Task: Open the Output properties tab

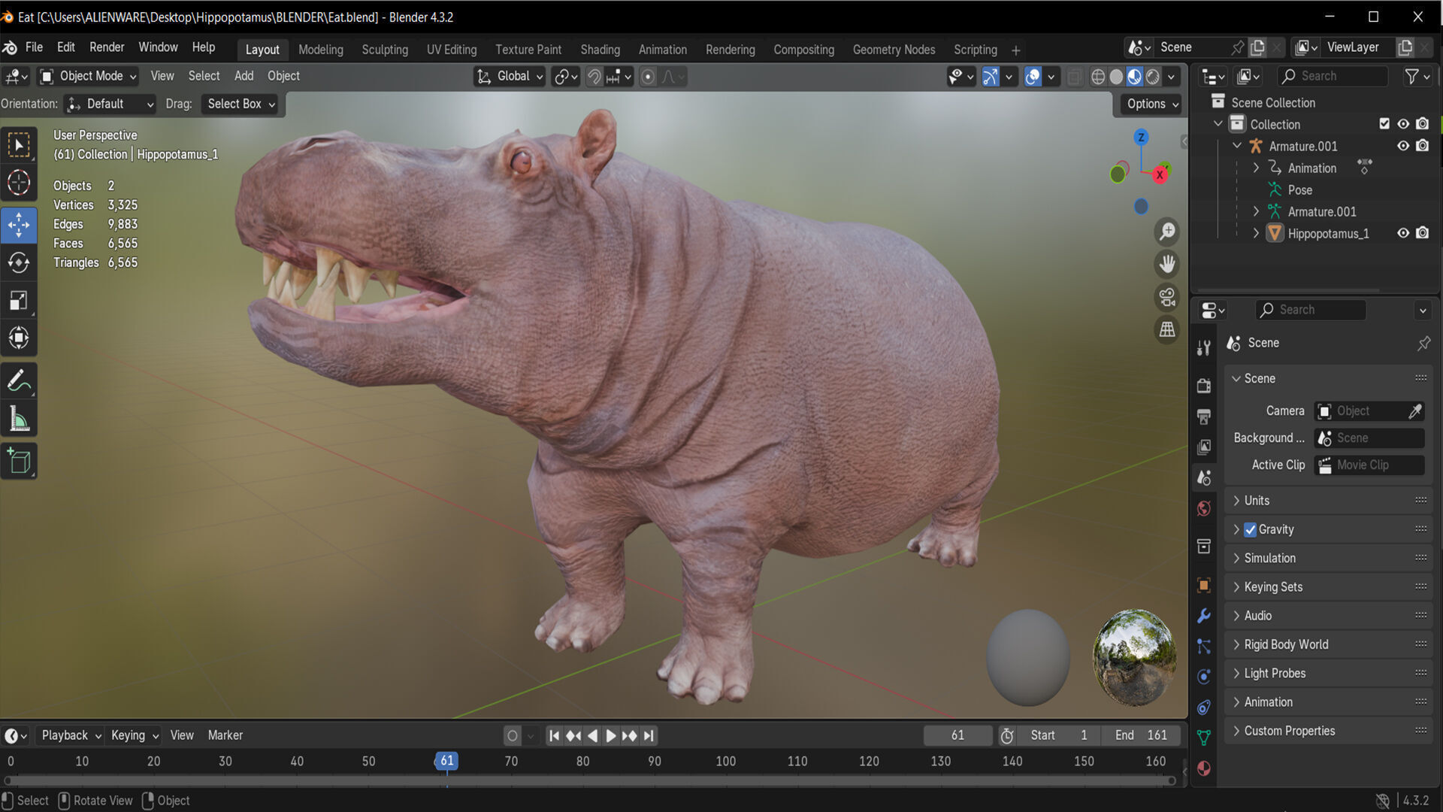Action: 1204,417
